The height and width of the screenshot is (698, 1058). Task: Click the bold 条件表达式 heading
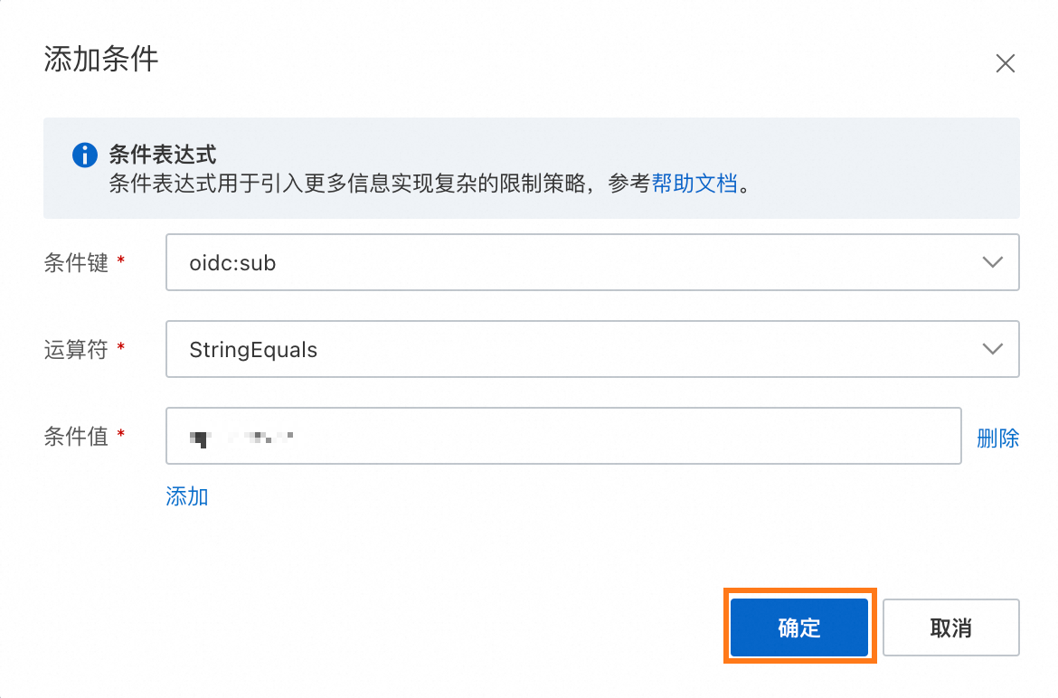163,155
